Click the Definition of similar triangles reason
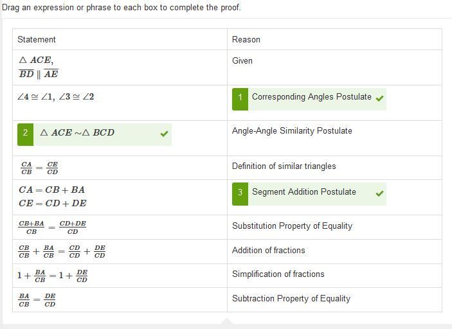The width and height of the screenshot is (452, 329). point(284,166)
